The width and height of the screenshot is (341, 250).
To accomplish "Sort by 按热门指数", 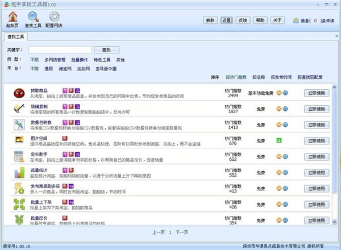I will point(236,77).
